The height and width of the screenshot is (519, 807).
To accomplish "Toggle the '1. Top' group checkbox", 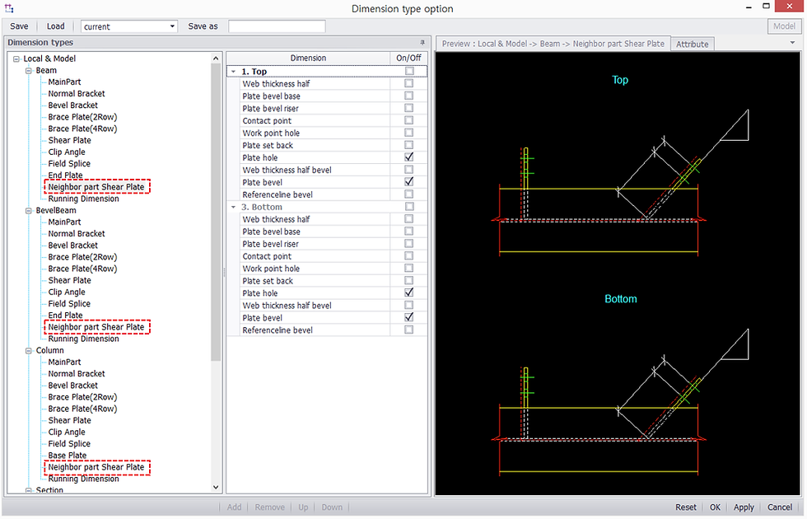I will 409,71.
